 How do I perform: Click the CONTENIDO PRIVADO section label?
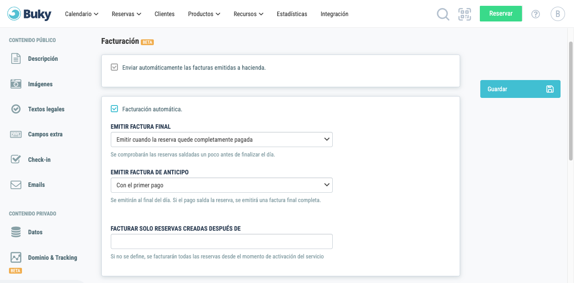(x=33, y=214)
